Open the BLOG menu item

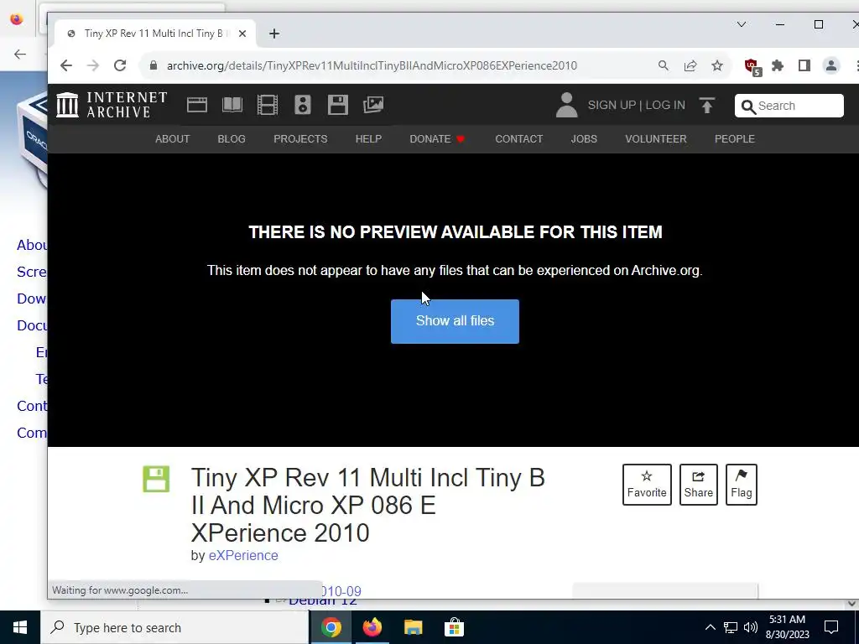point(232,139)
